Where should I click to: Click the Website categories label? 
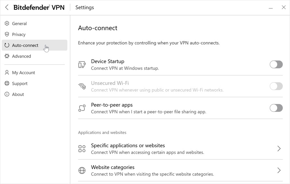click(112, 167)
